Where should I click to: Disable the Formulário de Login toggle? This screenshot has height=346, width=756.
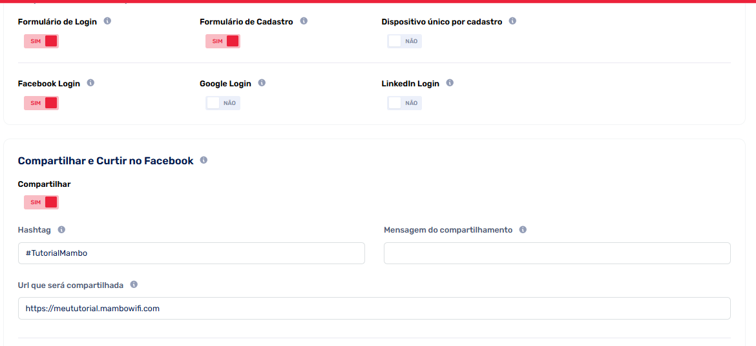click(x=41, y=41)
